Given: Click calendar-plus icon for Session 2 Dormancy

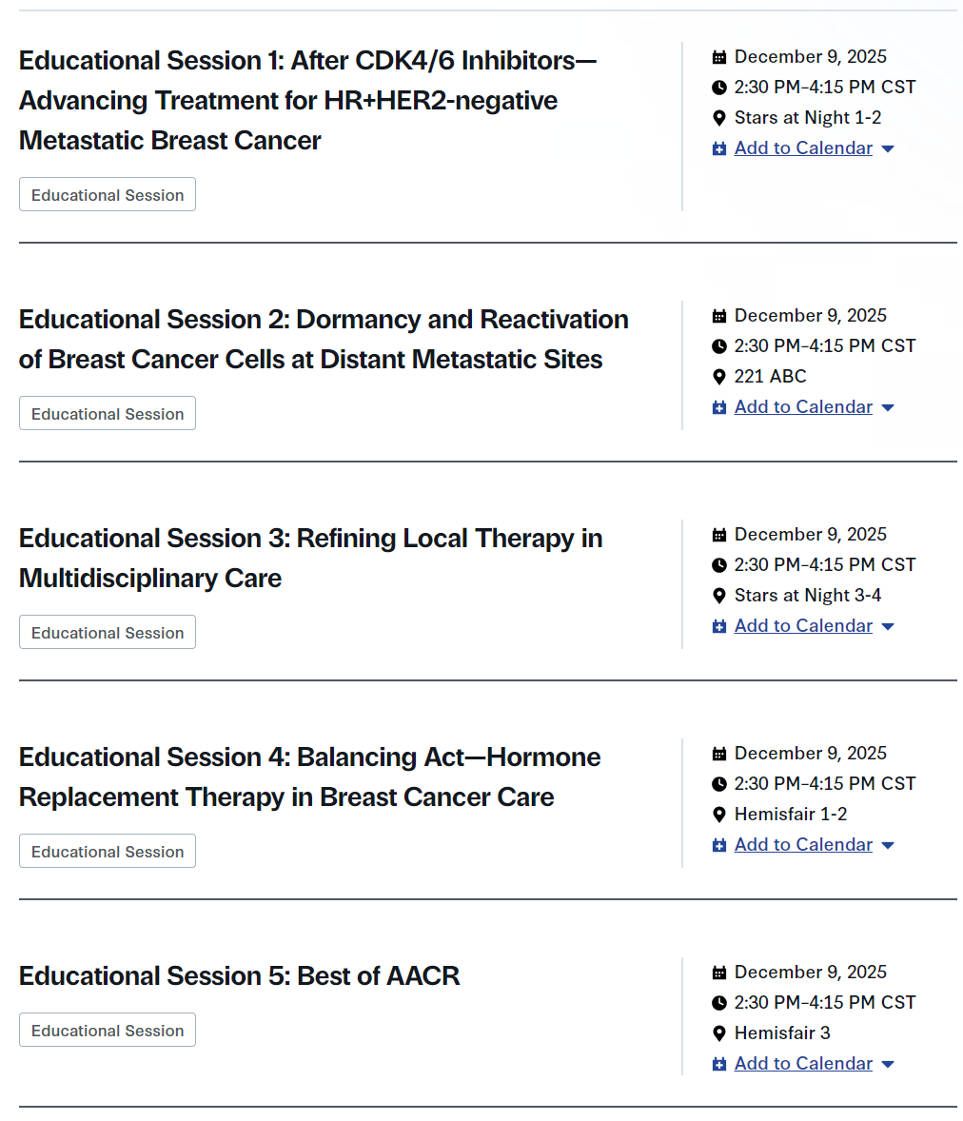Looking at the screenshot, I should tap(719, 407).
